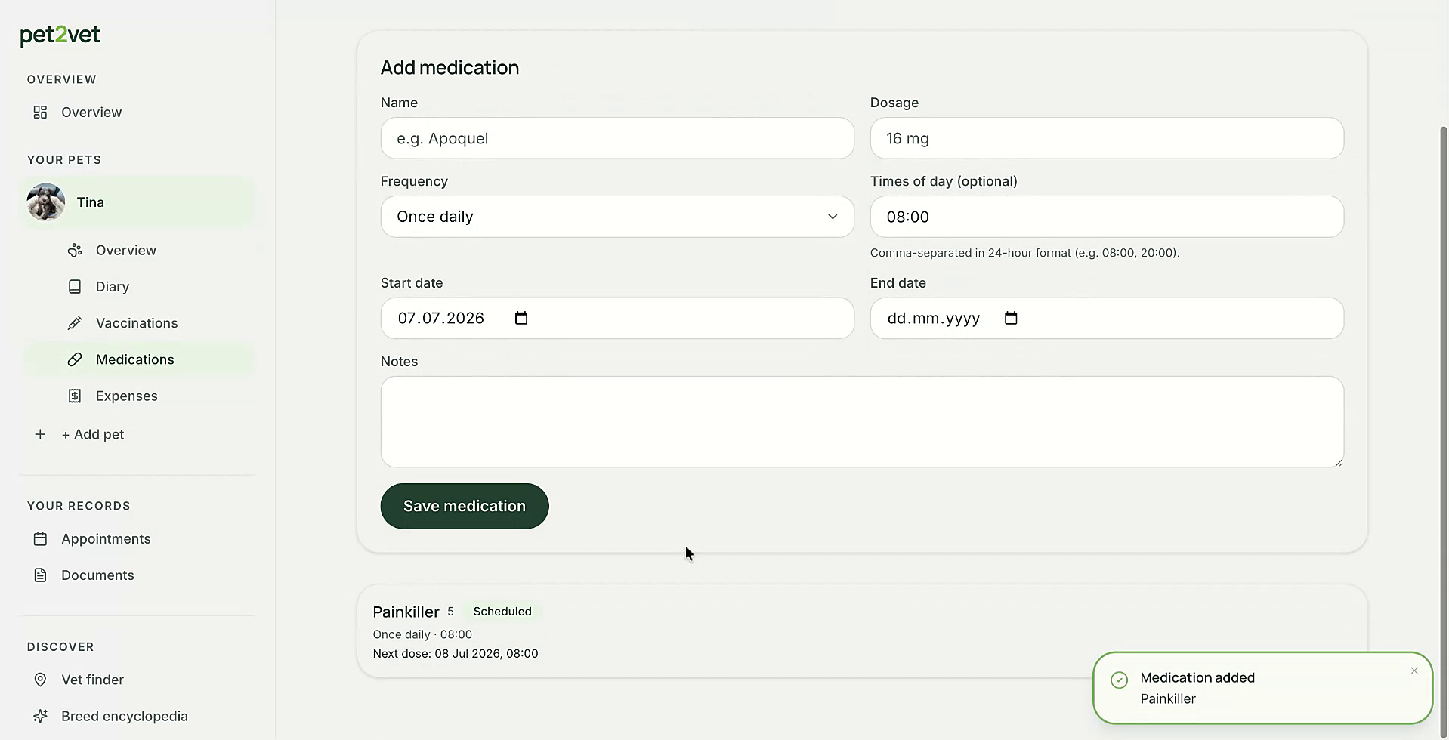Open the Start date calendar picker
This screenshot has width=1449, height=740.
tap(521, 318)
